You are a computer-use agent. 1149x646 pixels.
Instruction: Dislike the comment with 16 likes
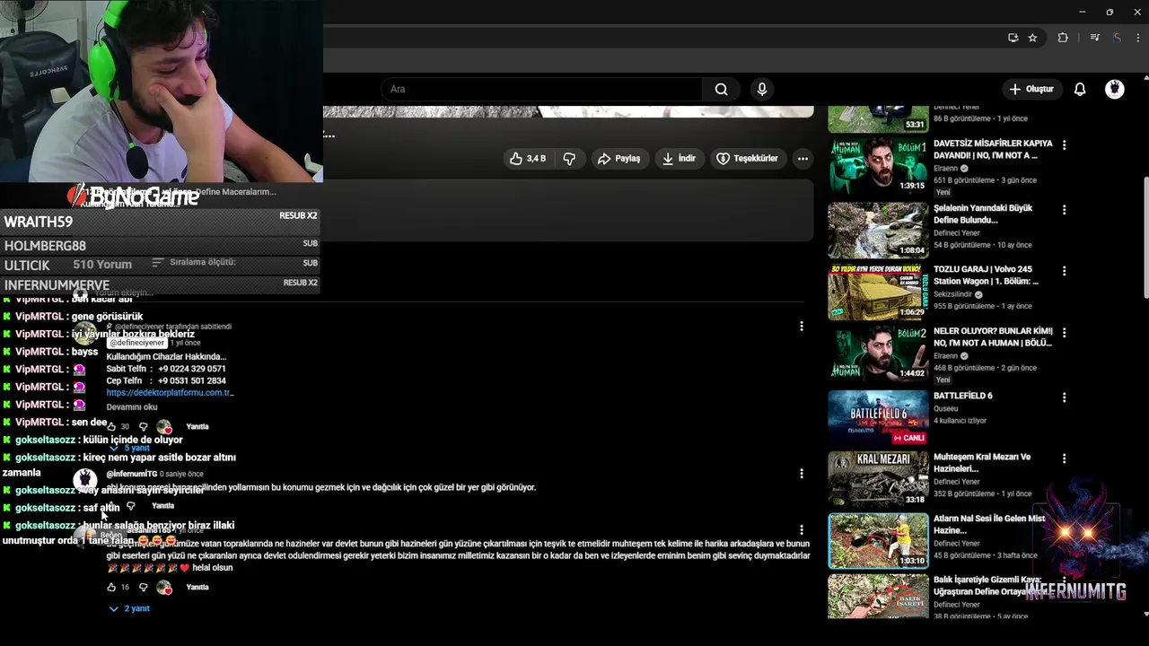[143, 587]
